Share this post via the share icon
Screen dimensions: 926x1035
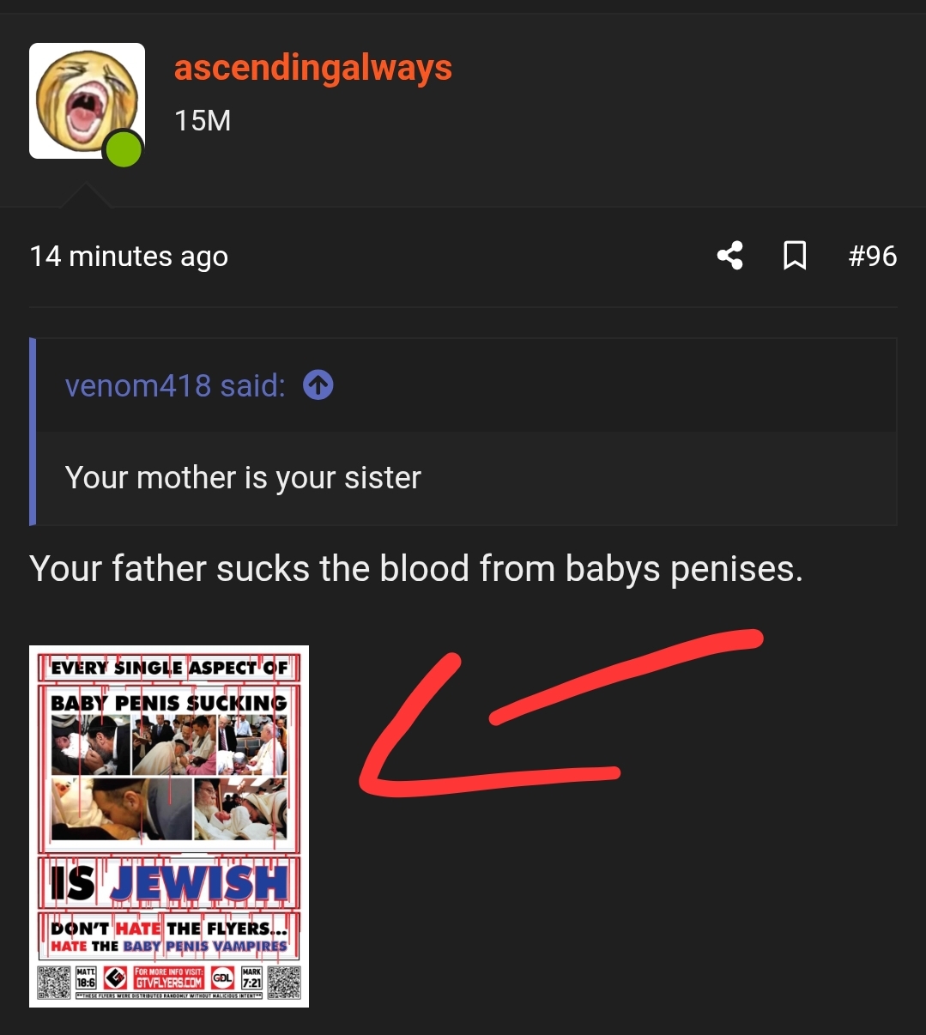tap(729, 255)
